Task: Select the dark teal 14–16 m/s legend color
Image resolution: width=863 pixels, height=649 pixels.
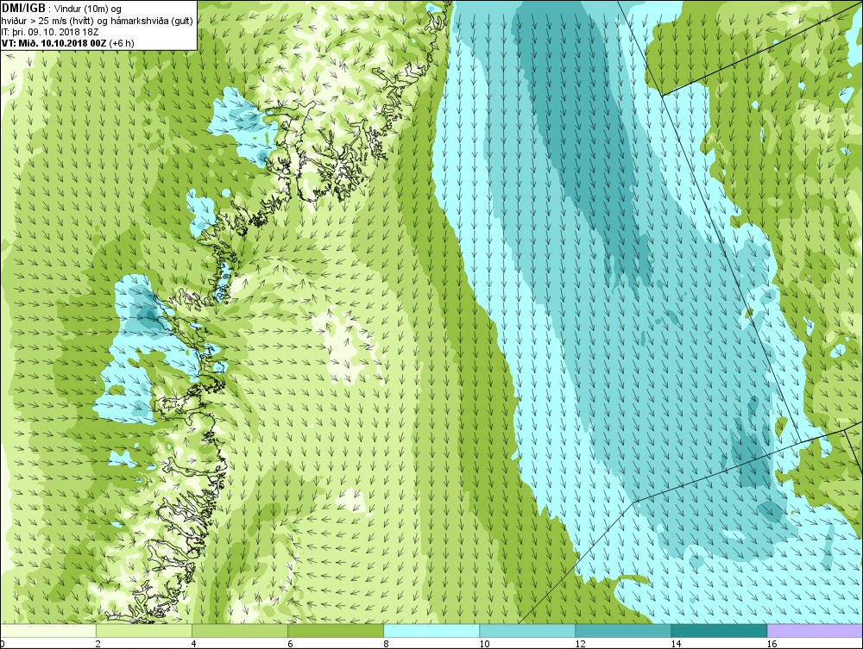Action: [x=719, y=631]
